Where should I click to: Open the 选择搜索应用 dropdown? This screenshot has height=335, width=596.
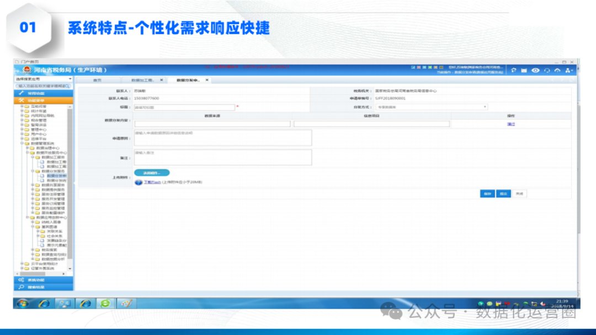(x=44, y=79)
